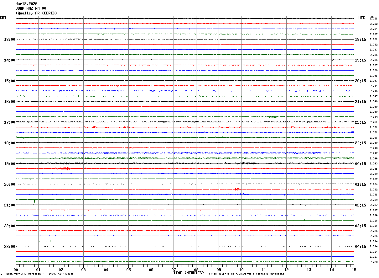Screen dimensions: 379x278
Task: Click minute tick label "01" on x-axis
Action: [x=38, y=270]
